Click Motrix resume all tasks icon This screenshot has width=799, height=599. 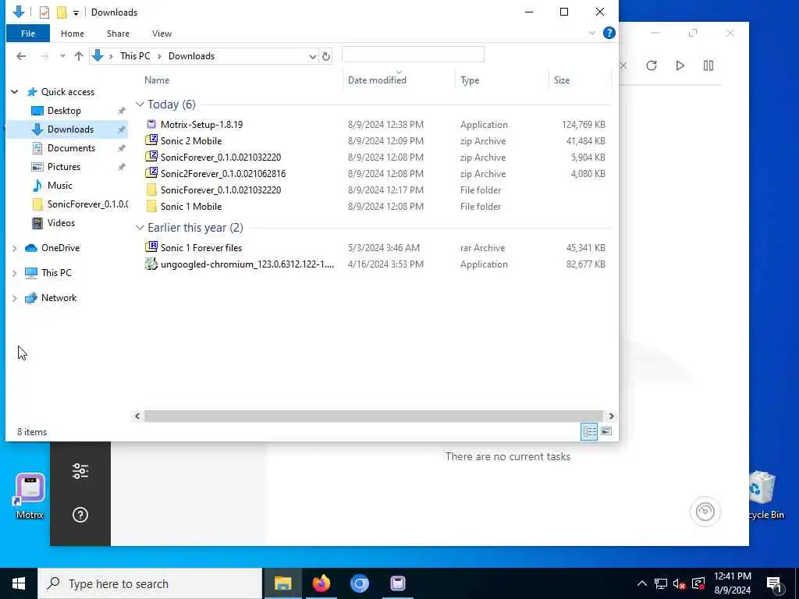[x=680, y=66]
